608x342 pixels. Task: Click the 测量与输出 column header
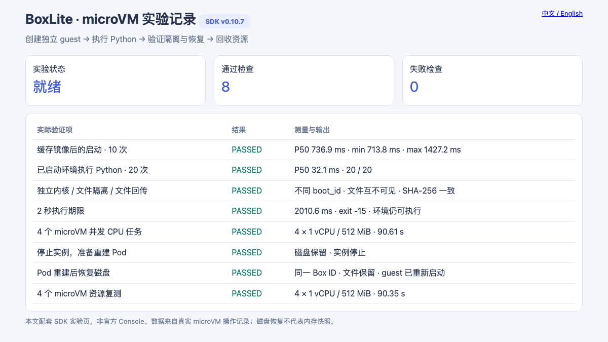(x=312, y=130)
